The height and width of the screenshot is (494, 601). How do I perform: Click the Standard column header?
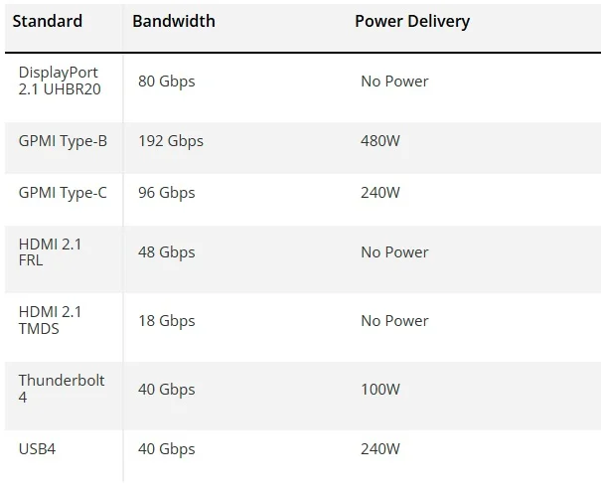(x=48, y=21)
